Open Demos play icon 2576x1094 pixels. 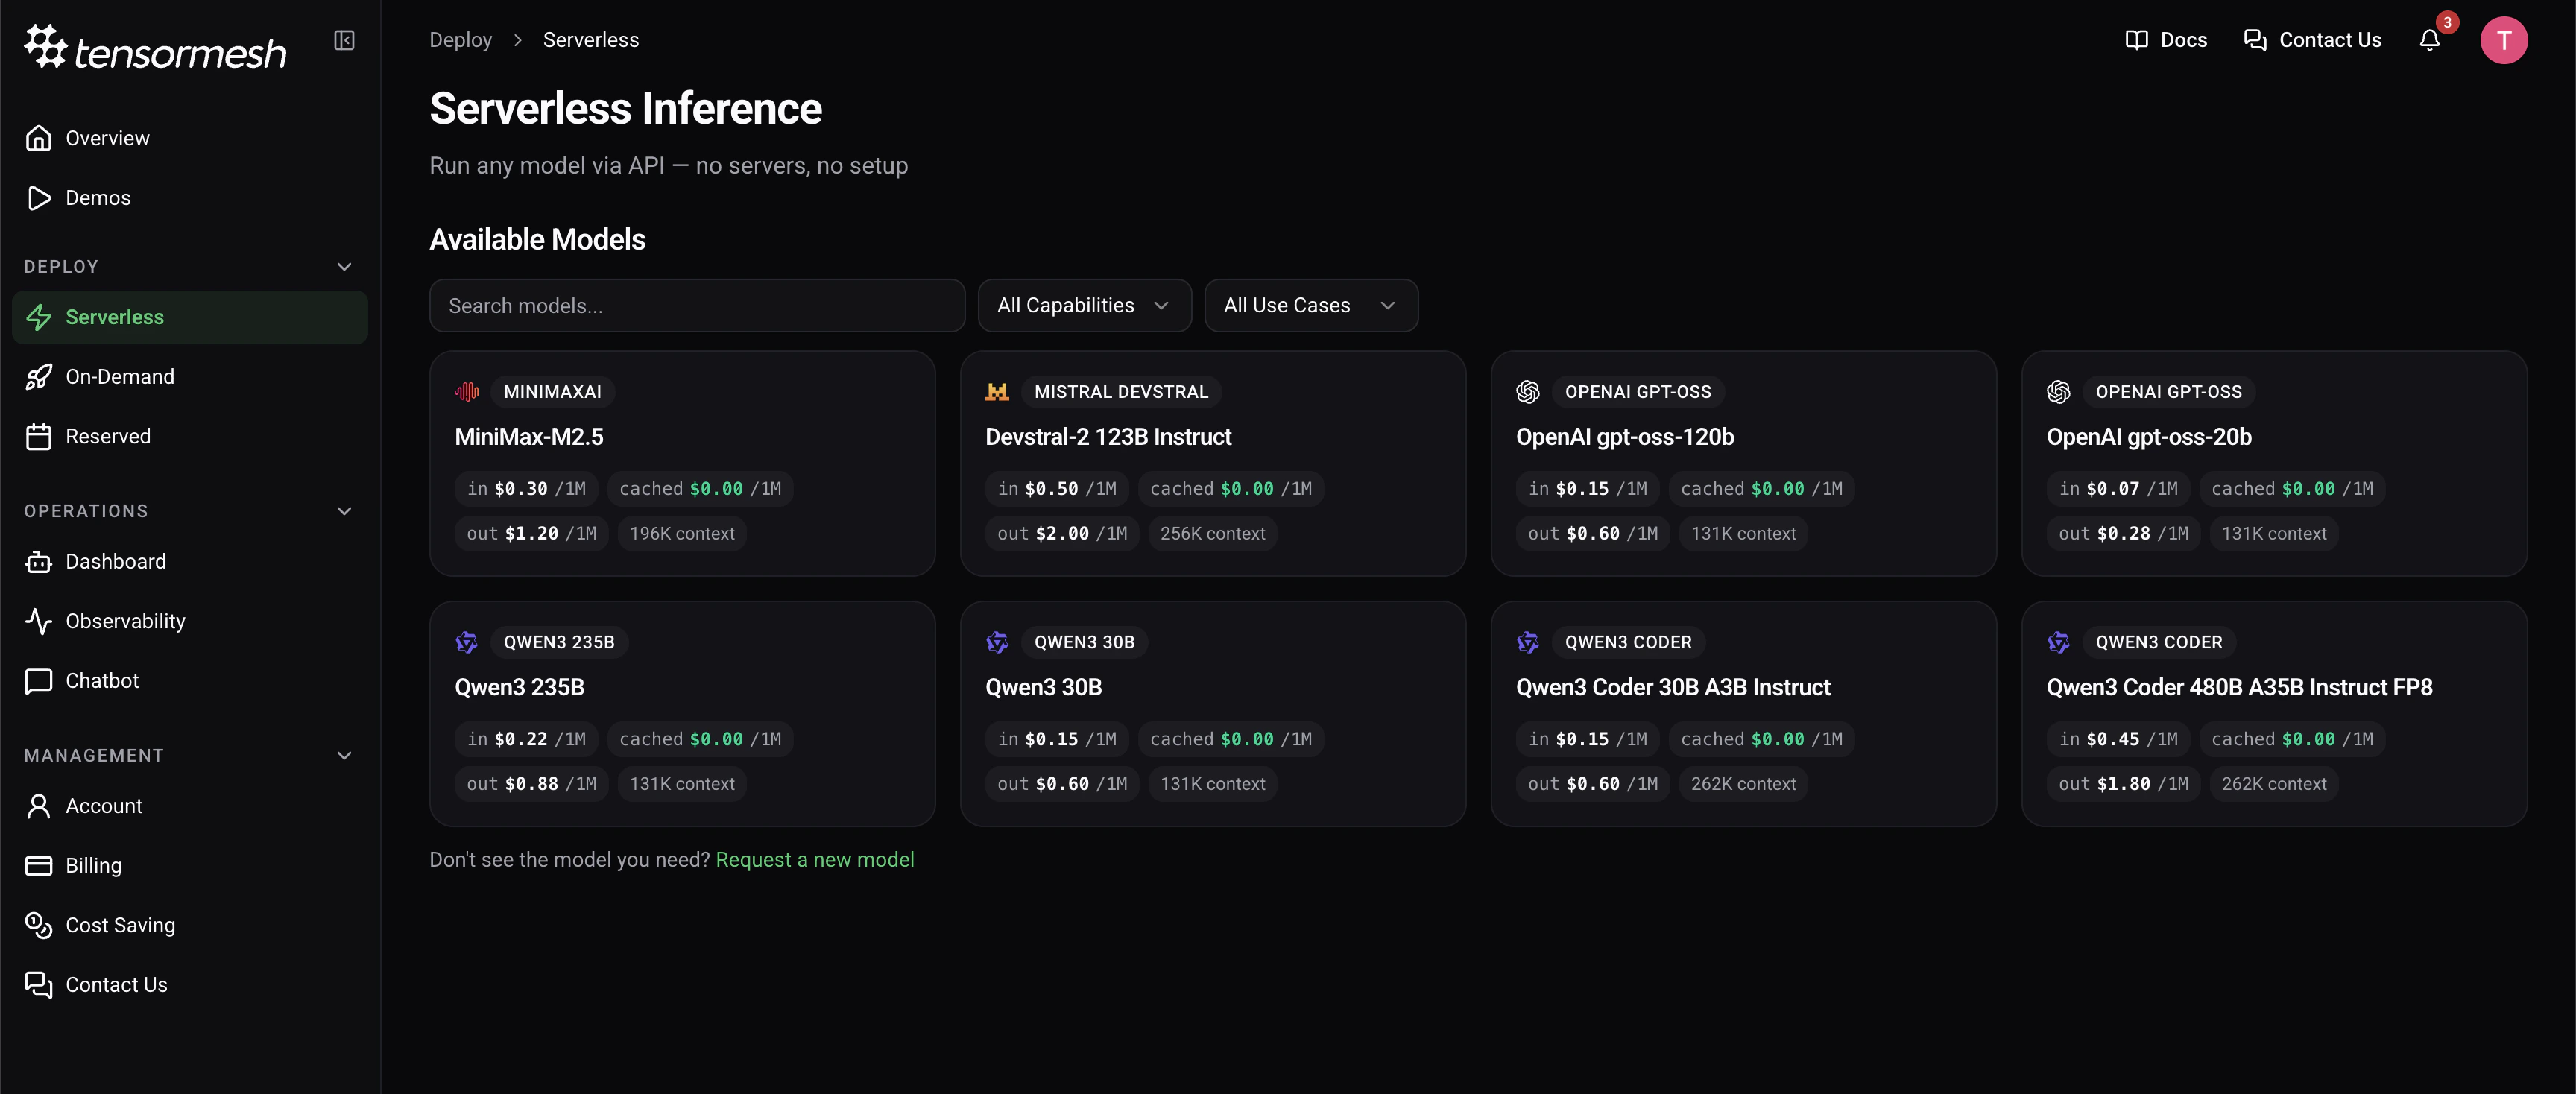point(38,198)
